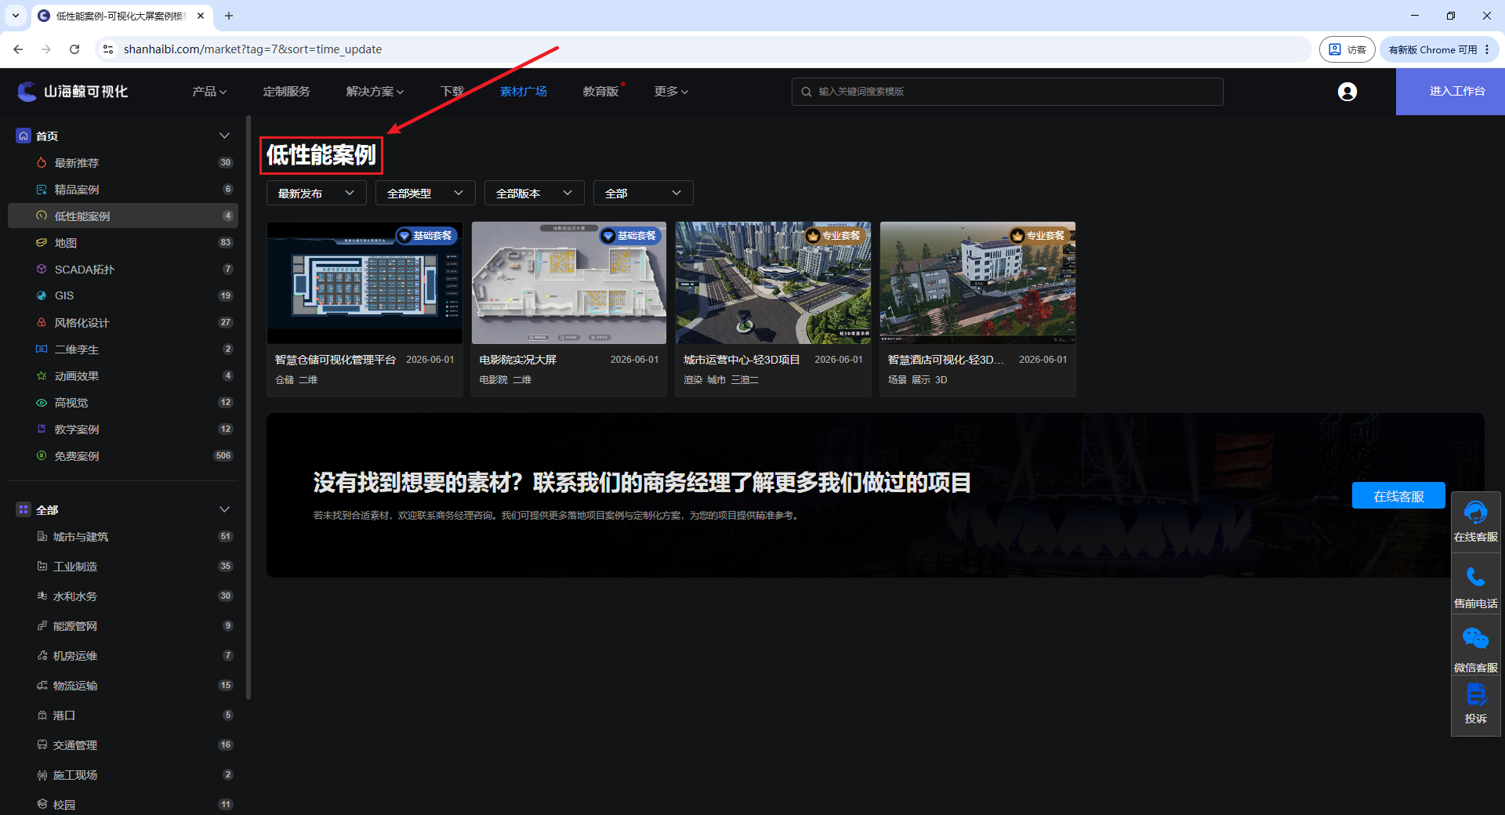Click the browser reload button

pos(74,49)
